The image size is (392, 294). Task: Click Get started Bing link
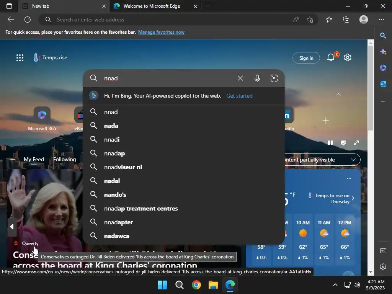click(239, 96)
